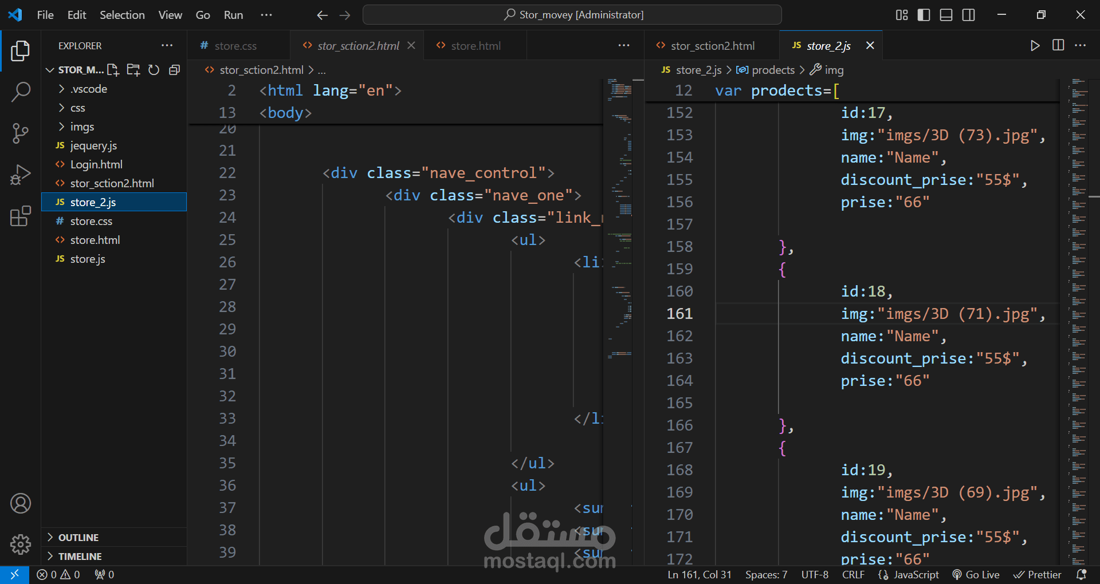1100x584 pixels.
Task: Click the New File icon in Explorer
Action: pos(113,70)
